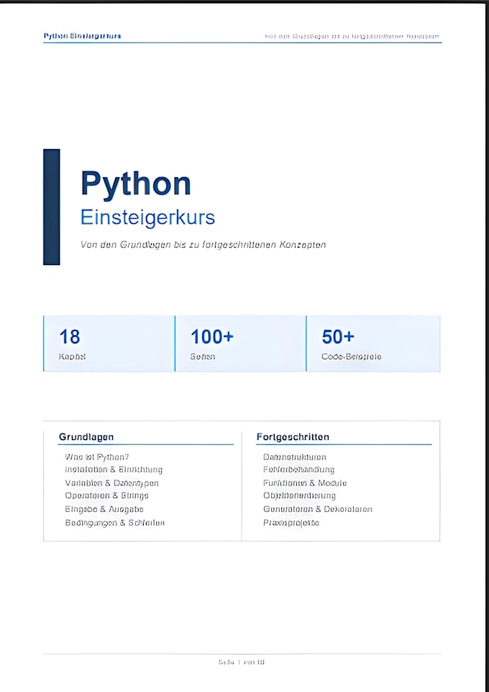Screen dimensions: 489x692
Task: Click the "Bedingungen & Schleifen" list entry
Action: click(x=114, y=523)
